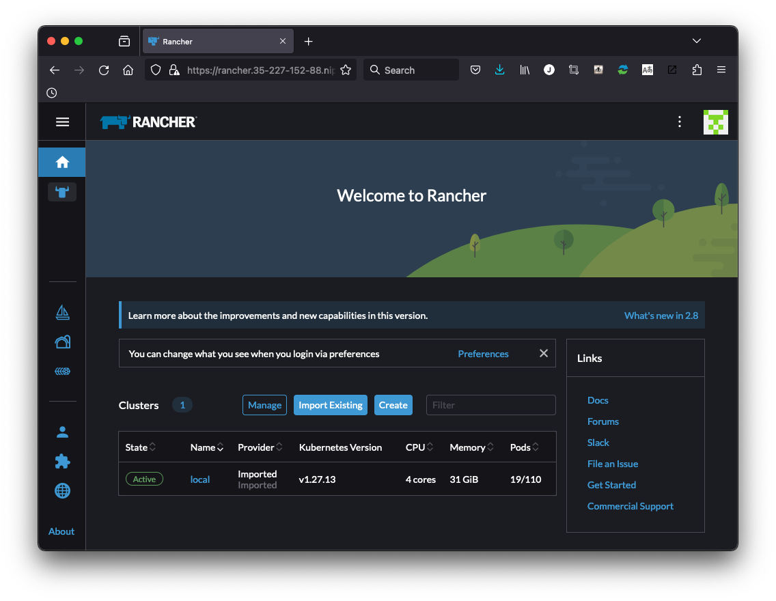The width and height of the screenshot is (776, 601).
Task: Sort clusters by Pods column
Action: [x=524, y=447]
